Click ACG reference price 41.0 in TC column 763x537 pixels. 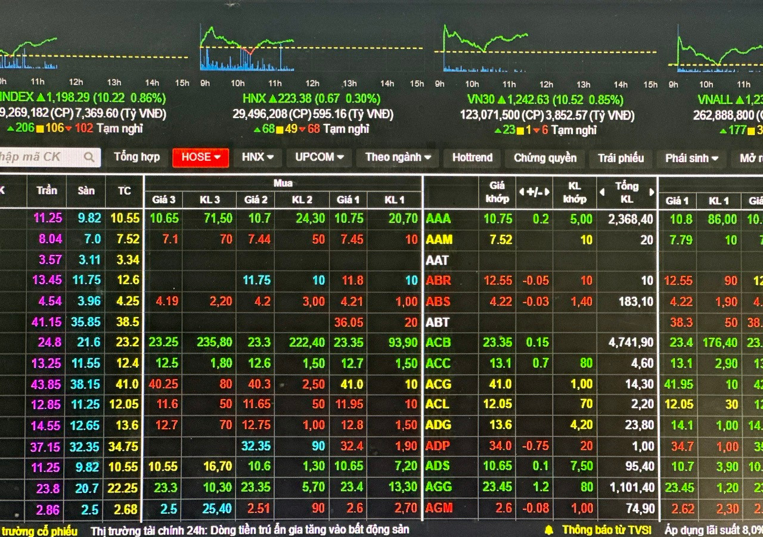127,384
